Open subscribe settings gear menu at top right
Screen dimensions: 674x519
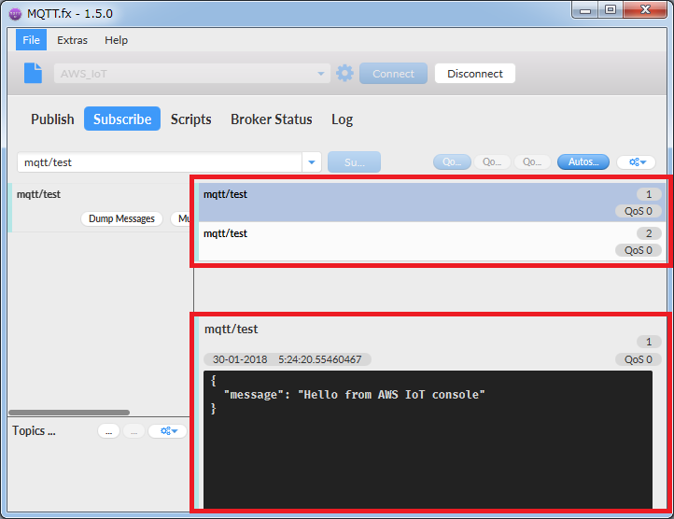636,162
